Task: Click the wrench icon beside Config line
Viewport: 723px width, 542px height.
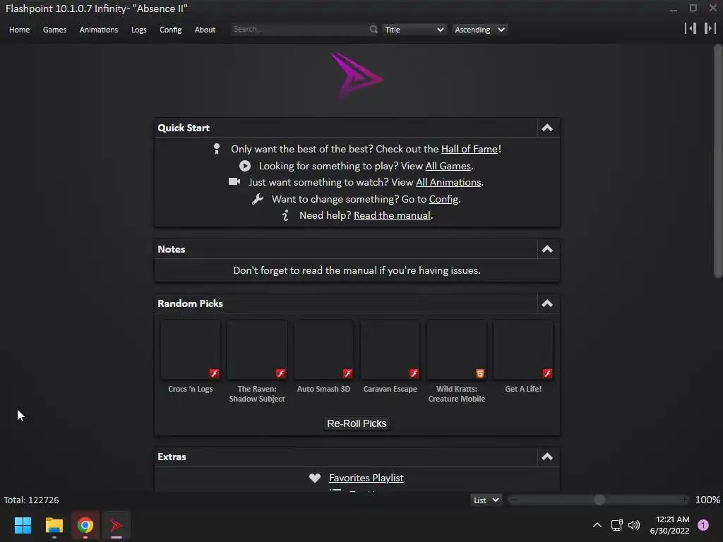Action: click(x=257, y=199)
